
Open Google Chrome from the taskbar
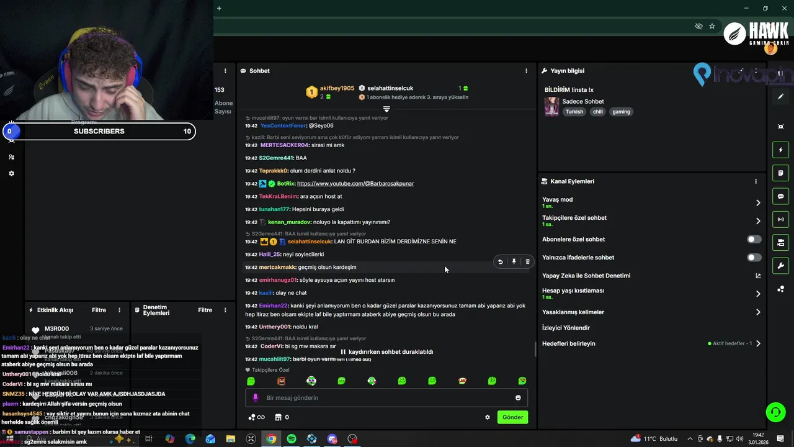271,439
